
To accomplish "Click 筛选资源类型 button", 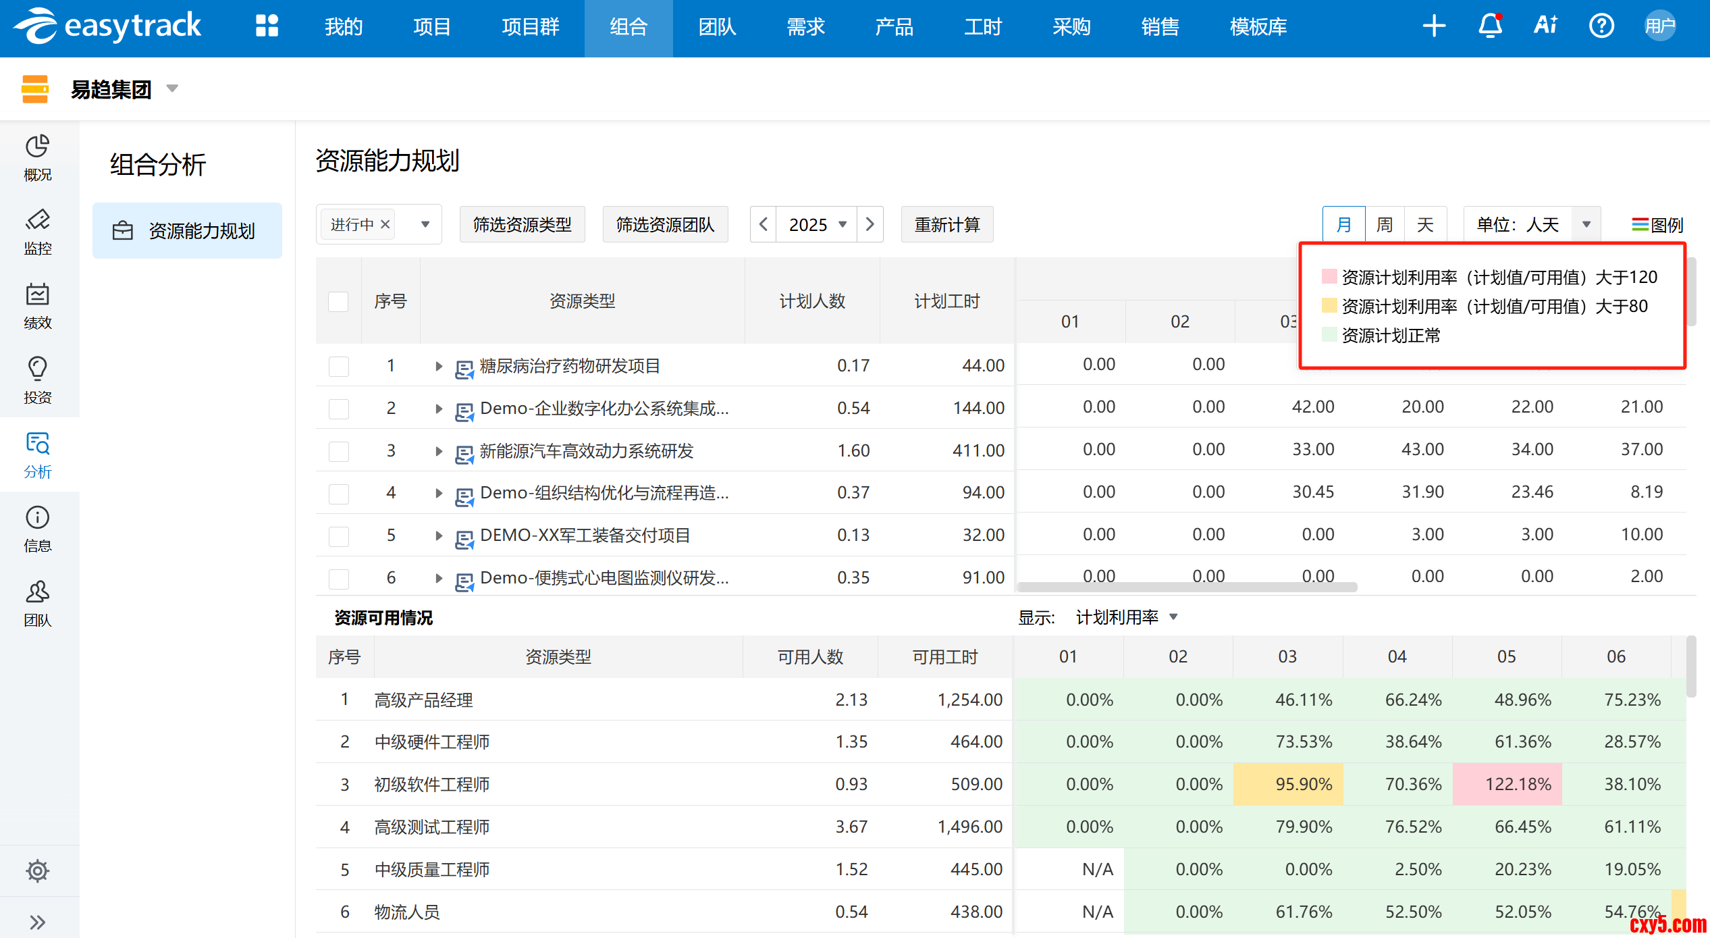I will (x=522, y=224).
